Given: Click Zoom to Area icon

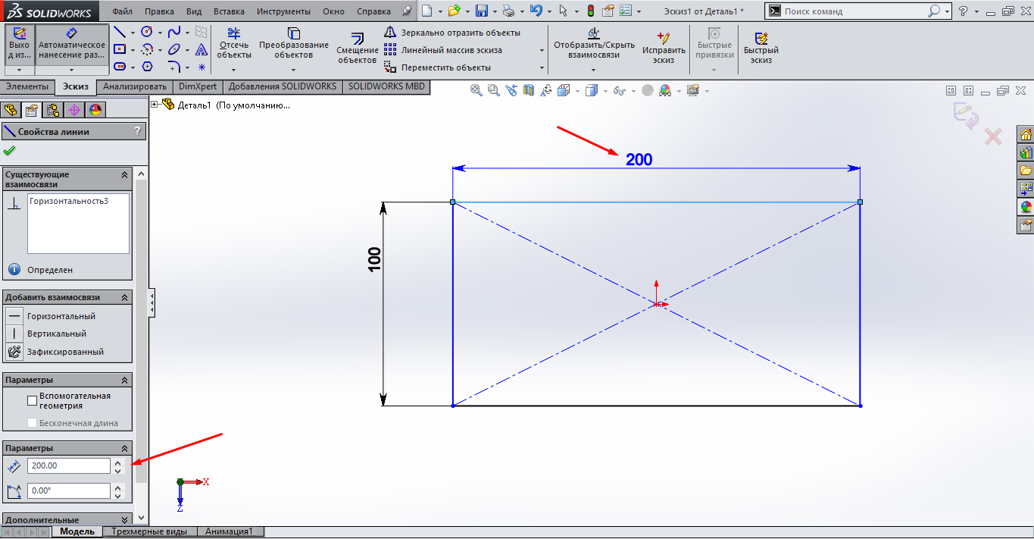Looking at the screenshot, I should pos(494,90).
